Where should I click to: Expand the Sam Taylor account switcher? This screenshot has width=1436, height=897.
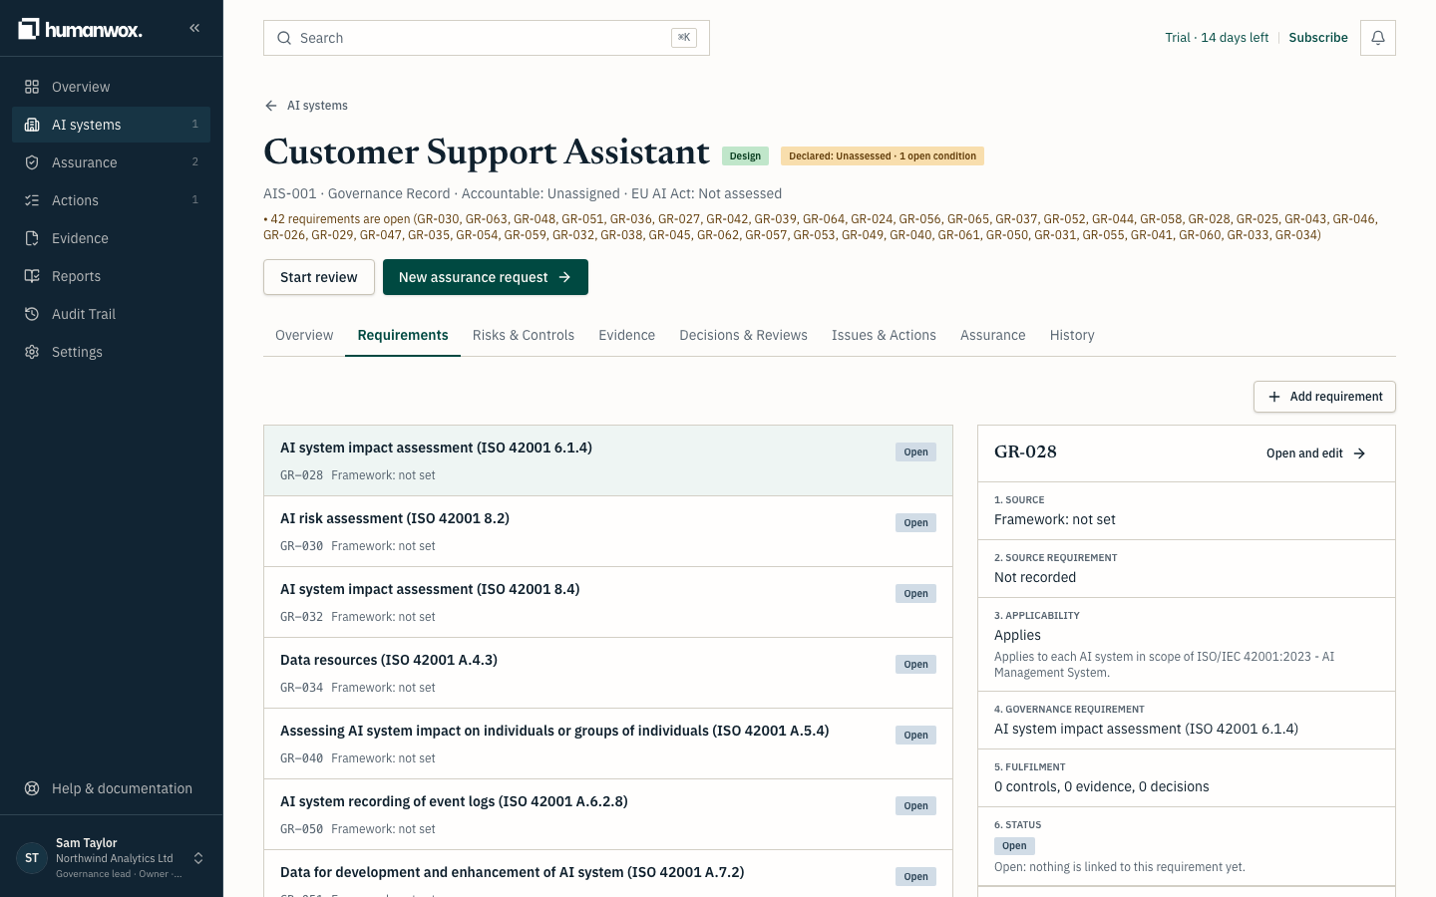point(198,858)
